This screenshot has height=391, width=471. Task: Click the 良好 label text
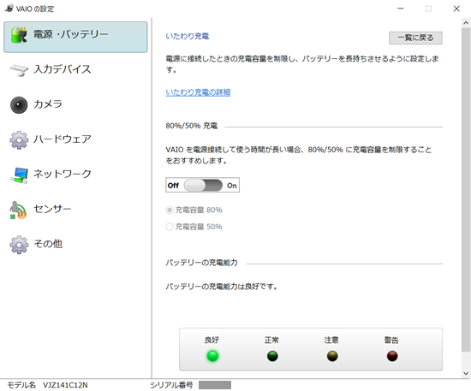[x=212, y=341]
